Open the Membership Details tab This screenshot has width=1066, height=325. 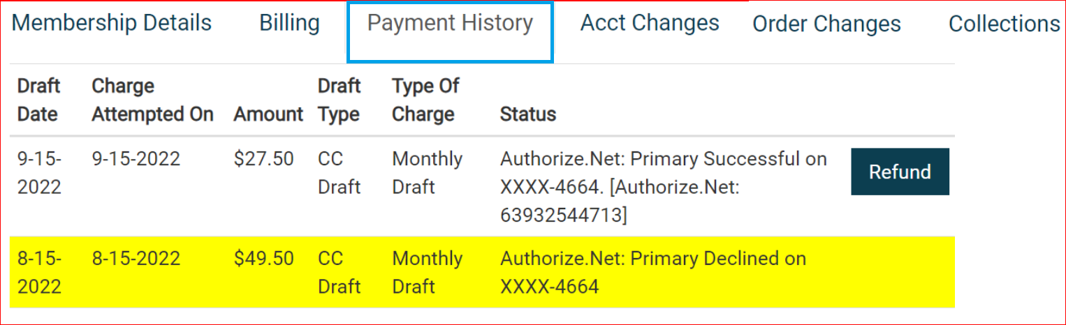click(112, 23)
